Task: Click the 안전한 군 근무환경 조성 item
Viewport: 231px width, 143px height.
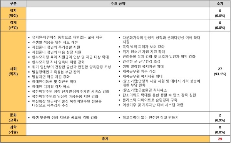Action: point(141,61)
